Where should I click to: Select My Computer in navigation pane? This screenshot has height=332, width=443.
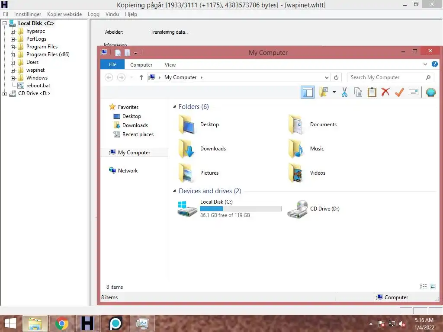(x=134, y=153)
